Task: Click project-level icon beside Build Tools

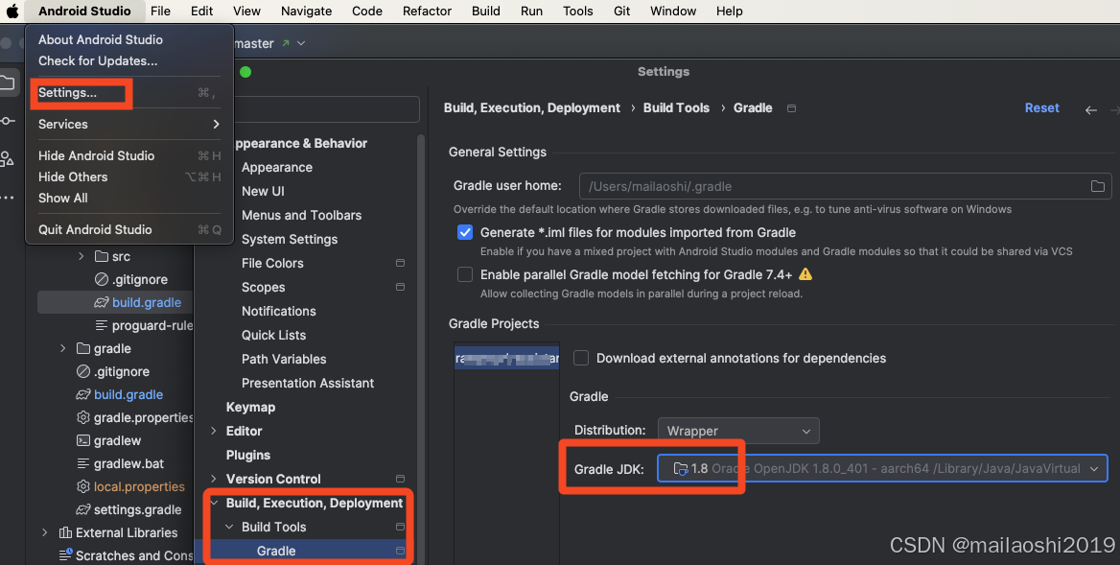Action: pyautogui.click(x=400, y=528)
